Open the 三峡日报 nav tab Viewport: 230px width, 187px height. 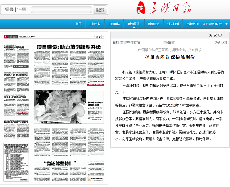point(95,24)
